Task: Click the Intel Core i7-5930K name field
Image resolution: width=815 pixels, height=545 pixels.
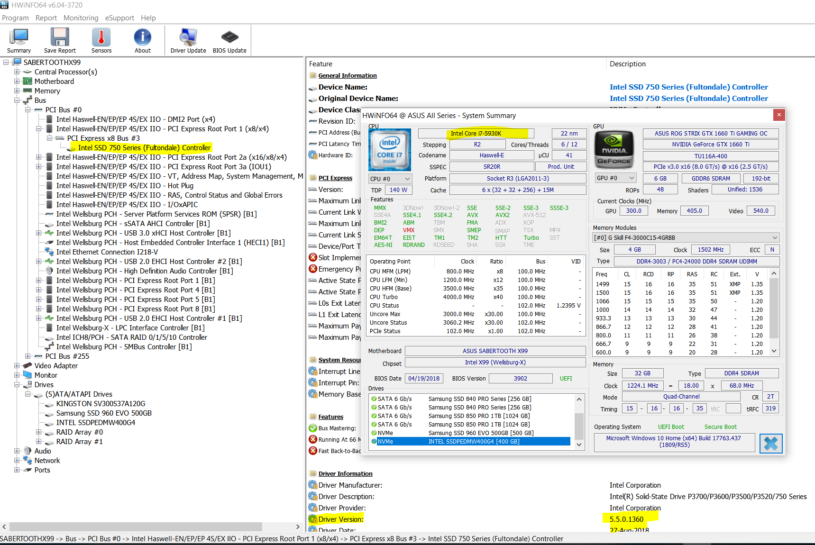Action: tap(476, 133)
